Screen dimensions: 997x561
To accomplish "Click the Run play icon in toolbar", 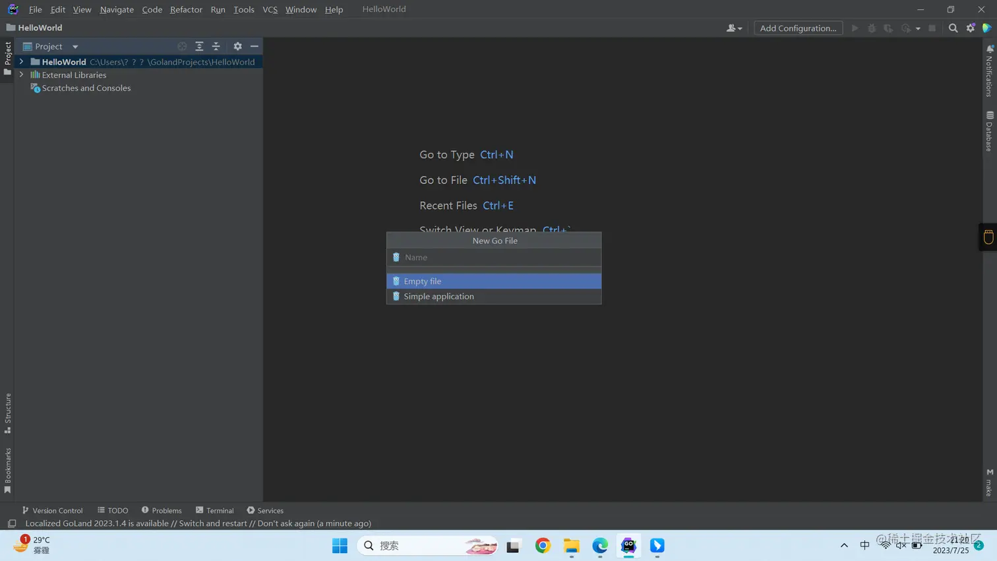I will pyautogui.click(x=855, y=28).
